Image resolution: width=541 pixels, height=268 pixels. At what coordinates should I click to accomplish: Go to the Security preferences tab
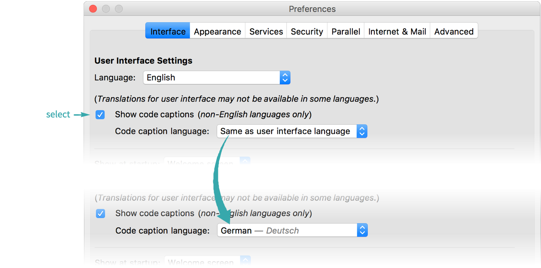[x=307, y=31]
